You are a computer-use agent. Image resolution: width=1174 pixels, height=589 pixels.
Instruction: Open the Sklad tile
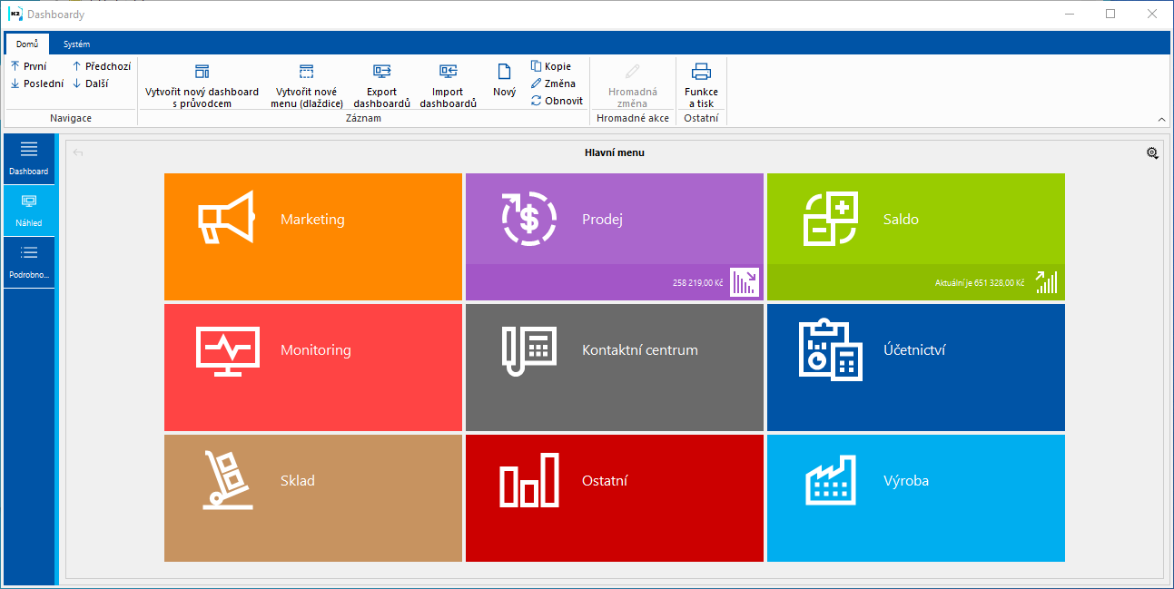(313, 498)
